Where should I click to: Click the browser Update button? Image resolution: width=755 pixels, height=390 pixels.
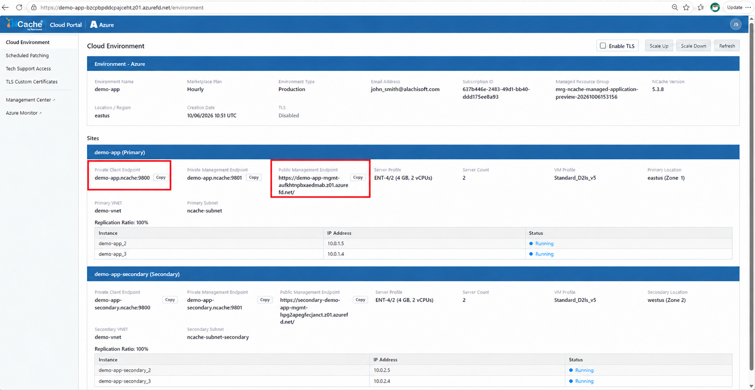[735, 7]
